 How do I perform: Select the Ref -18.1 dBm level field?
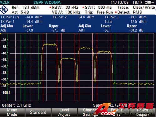[x=26, y=8]
